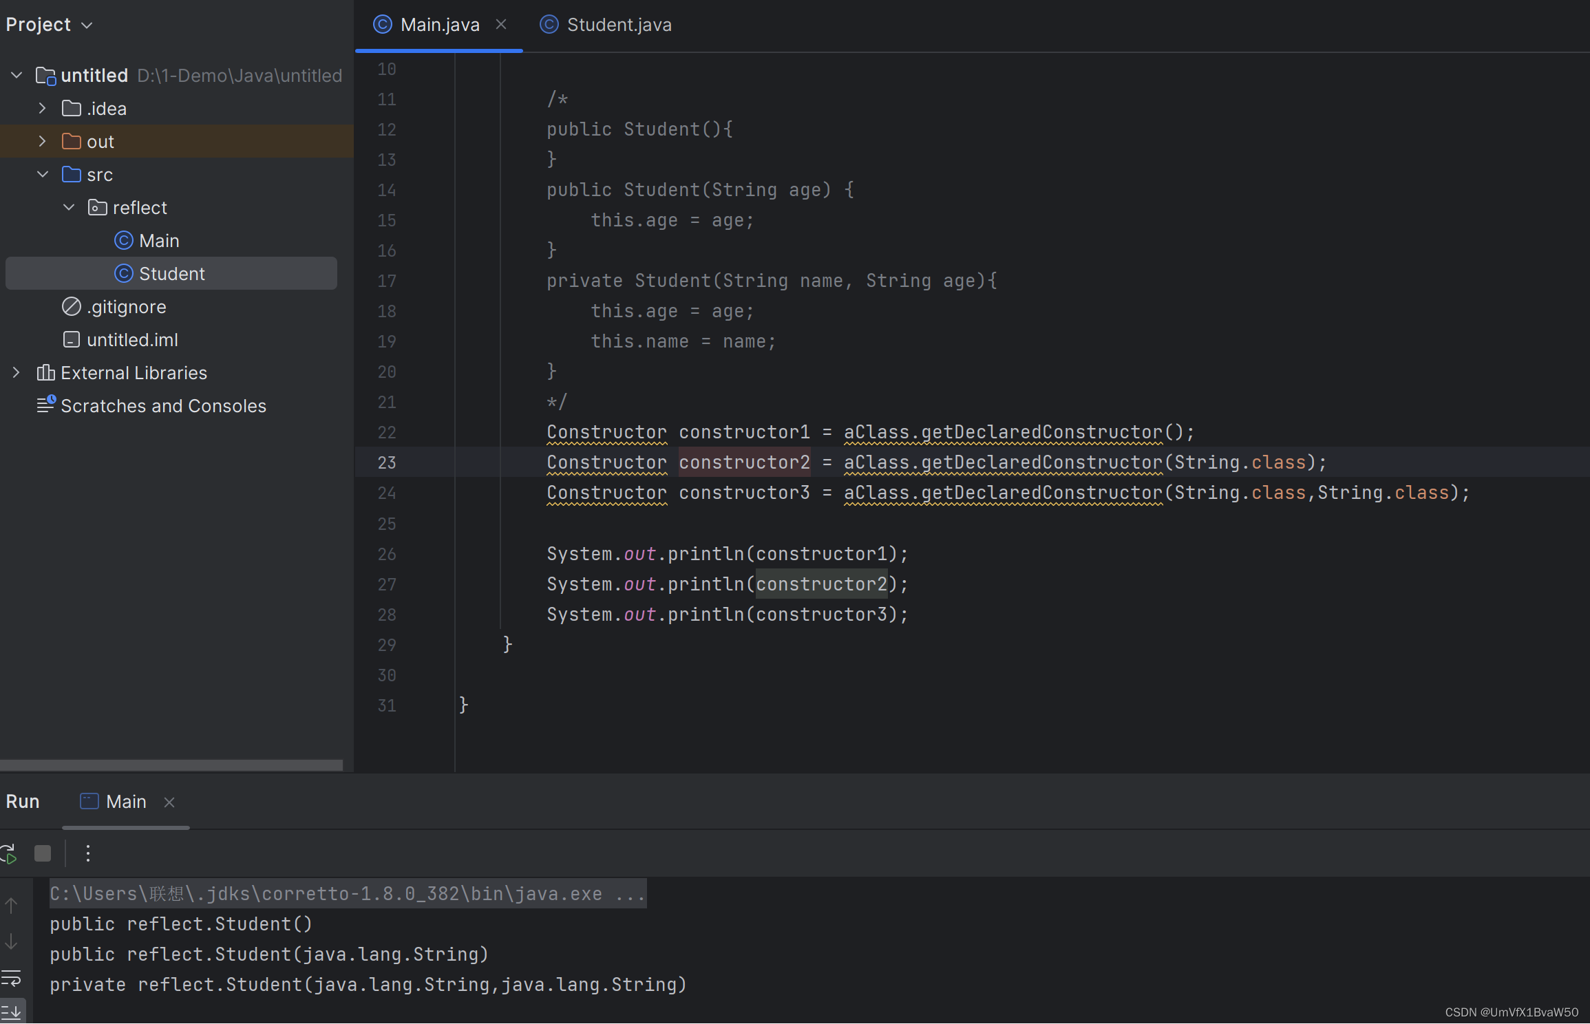Toggle Scratches and Consoles visibility

[162, 404]
